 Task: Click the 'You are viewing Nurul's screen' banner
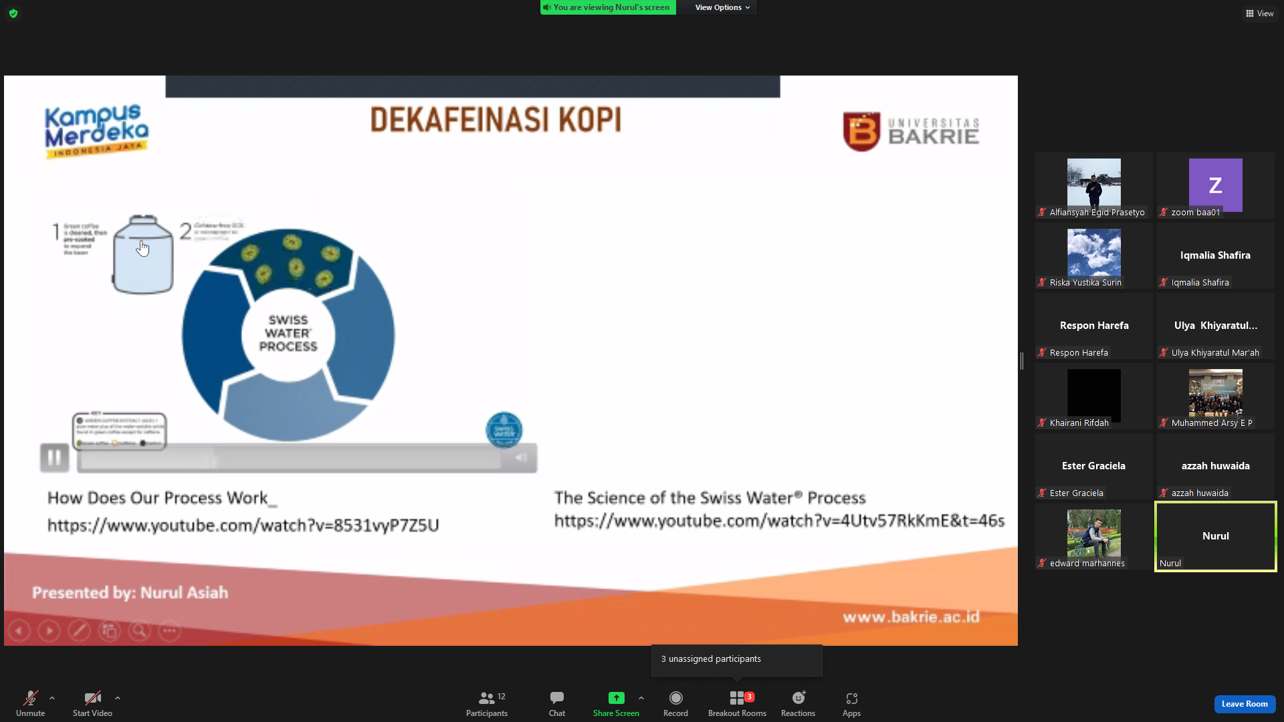(608, 7)
